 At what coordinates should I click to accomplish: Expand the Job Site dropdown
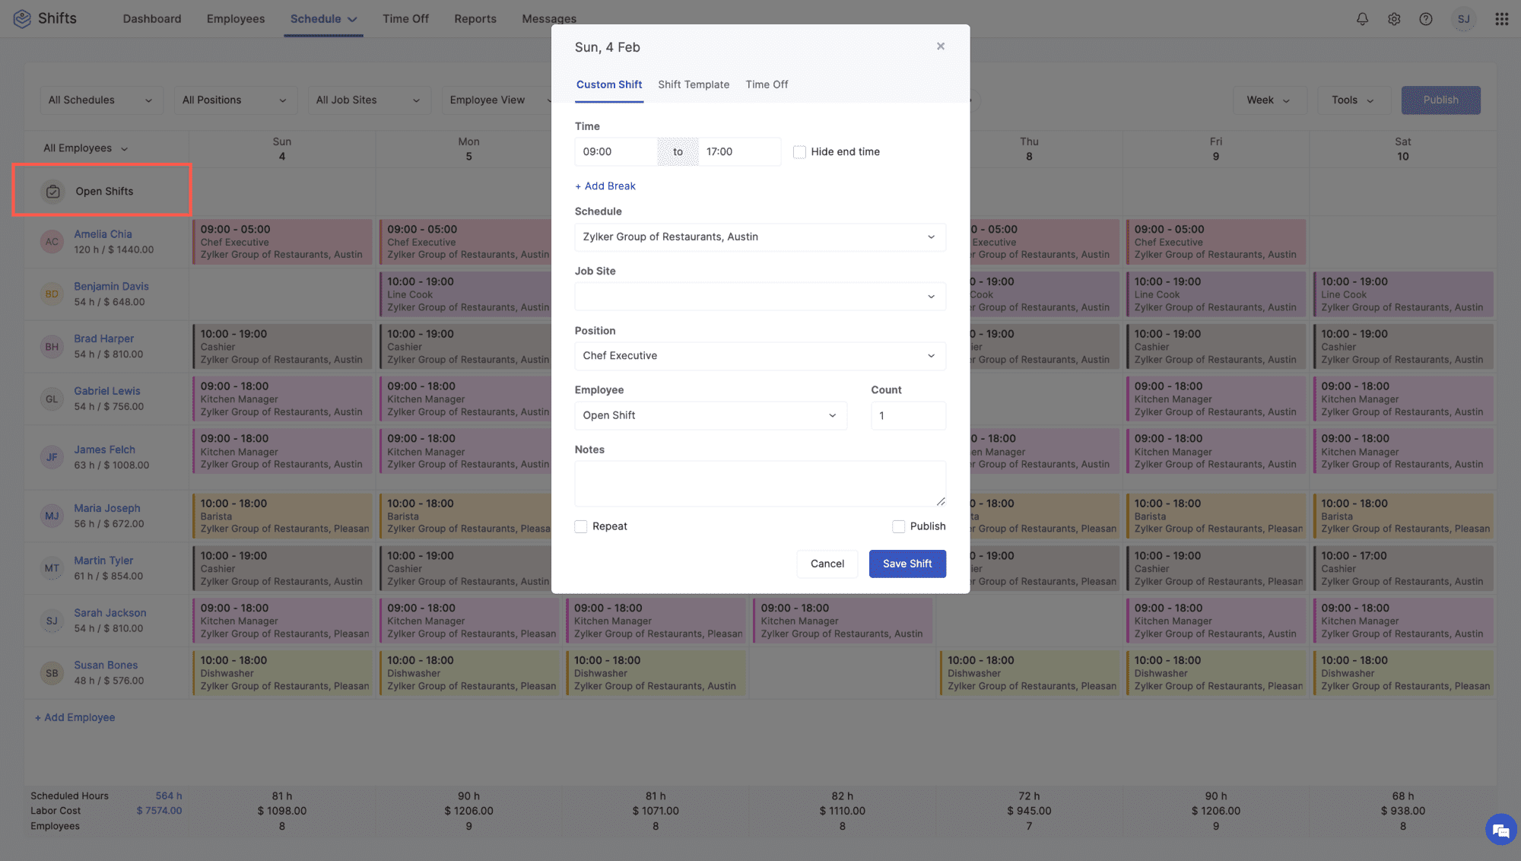(x=760, y=297)
